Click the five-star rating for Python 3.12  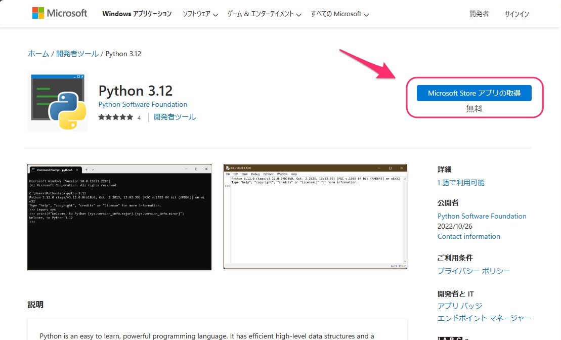(x=115, y=117)
